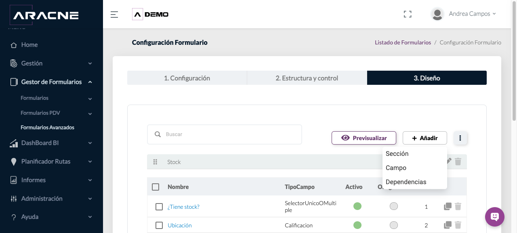This screenshot has height=233, width=517.
Task: Collapse the Gestor de Formularios menu
Action: point(51,82)
